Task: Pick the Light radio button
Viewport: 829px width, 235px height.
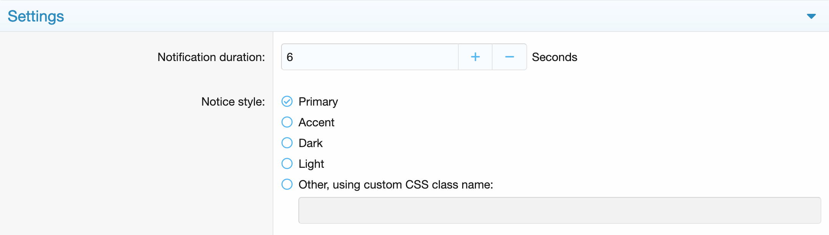Action: 287,164
